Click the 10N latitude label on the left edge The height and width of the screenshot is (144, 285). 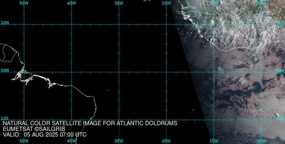click(x=5, y=23)
